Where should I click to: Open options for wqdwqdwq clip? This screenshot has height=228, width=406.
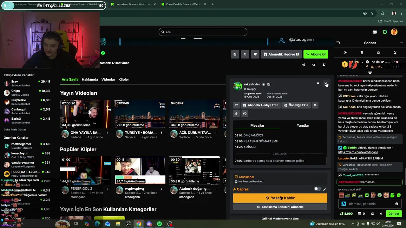(162, 189)
